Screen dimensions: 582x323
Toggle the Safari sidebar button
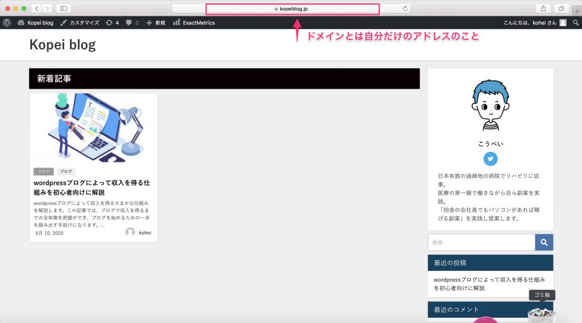pyautogui.click(x=63, y=9)
